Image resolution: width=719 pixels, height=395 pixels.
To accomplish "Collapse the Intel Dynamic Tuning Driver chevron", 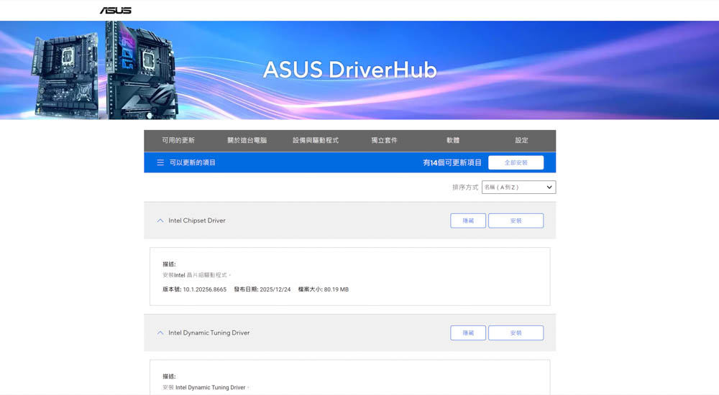I will click(x=160, y=333).
